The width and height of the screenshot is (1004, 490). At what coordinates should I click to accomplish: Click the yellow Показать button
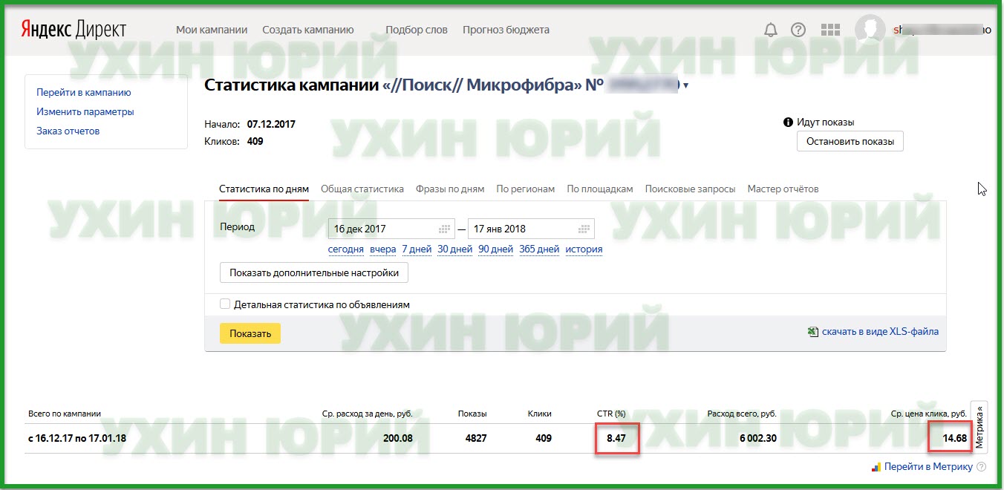(250, 333)
